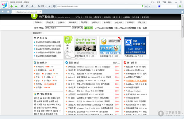
Task: Close the downxia.com tab
Action: [40, 12]
